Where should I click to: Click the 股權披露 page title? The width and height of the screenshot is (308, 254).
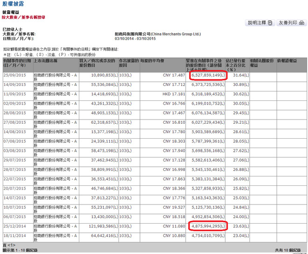pyautogui.click(x=13, y=4)
